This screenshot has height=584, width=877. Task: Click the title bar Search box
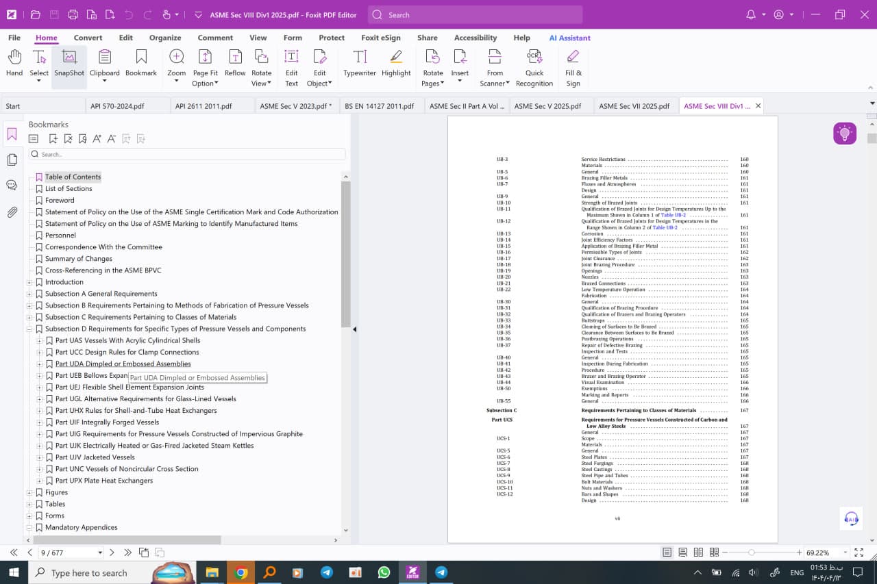coord(475,14)
